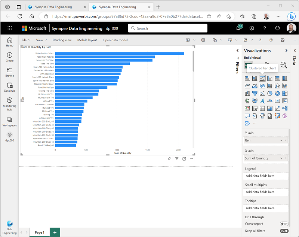Select the Ribbon chart visual
Image resolution: width=299 pixels, height=237 pixels.
pos(285,86)
